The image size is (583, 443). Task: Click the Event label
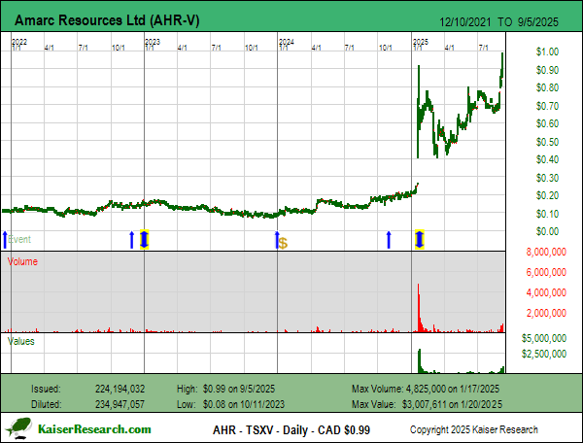[19, 239]
